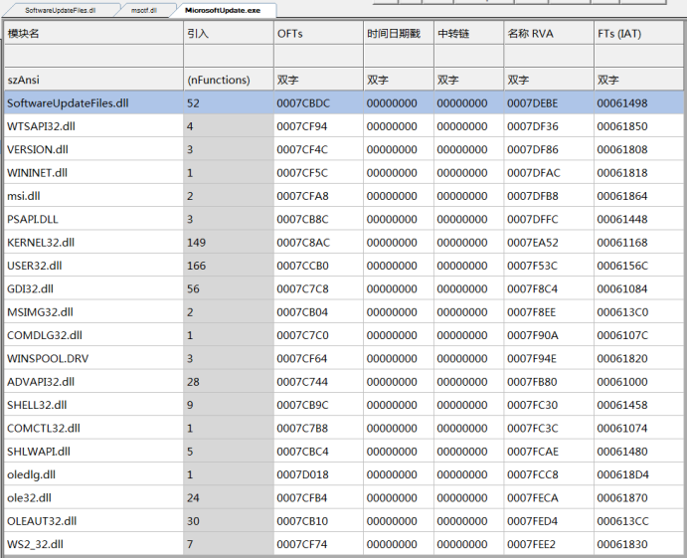Click the 名称 RVA column header
688x558 pixels.
pos(549,34)
